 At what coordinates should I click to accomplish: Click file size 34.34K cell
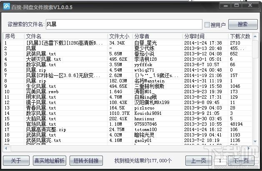[117, 43]
